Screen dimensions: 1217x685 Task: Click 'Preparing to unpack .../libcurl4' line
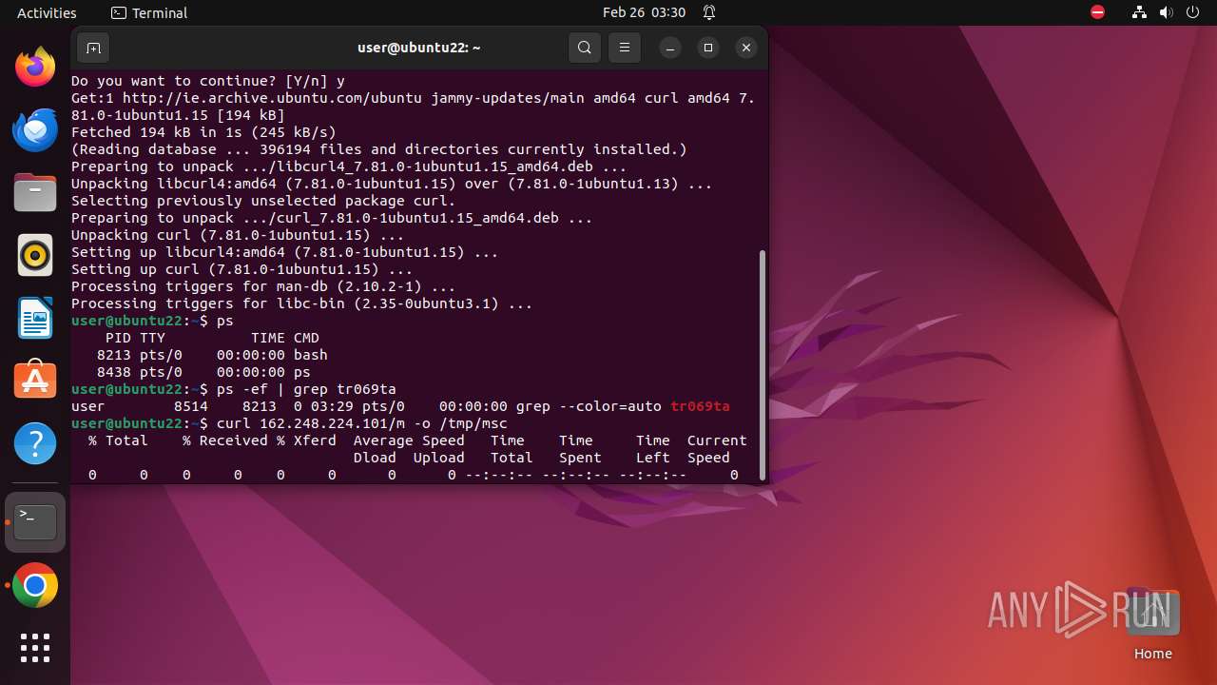349,166
